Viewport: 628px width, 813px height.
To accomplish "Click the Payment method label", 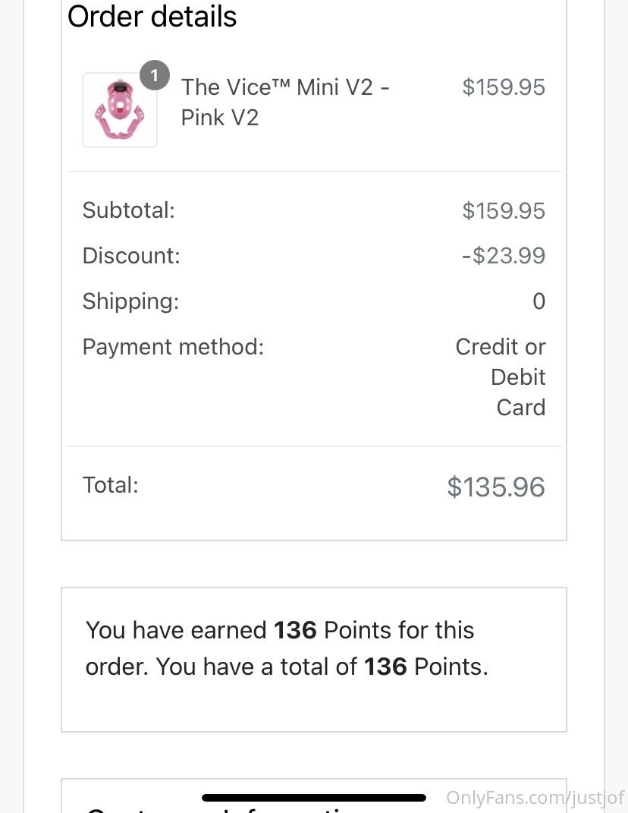I will coord(173,347).
